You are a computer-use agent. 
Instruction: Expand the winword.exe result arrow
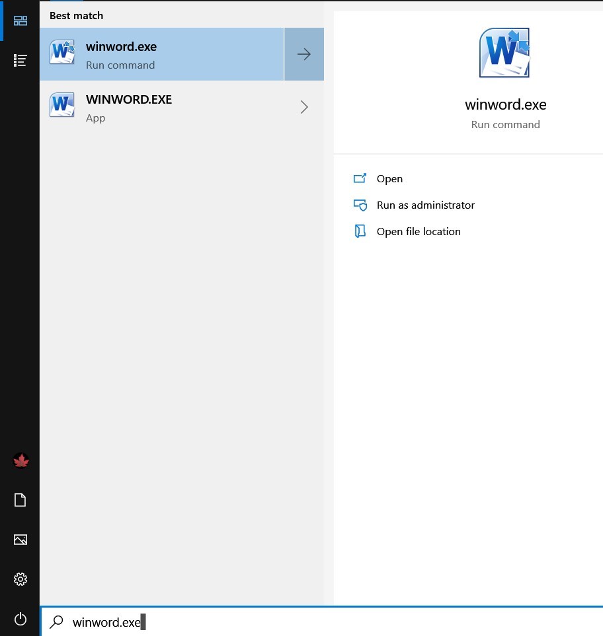[303, 54]
